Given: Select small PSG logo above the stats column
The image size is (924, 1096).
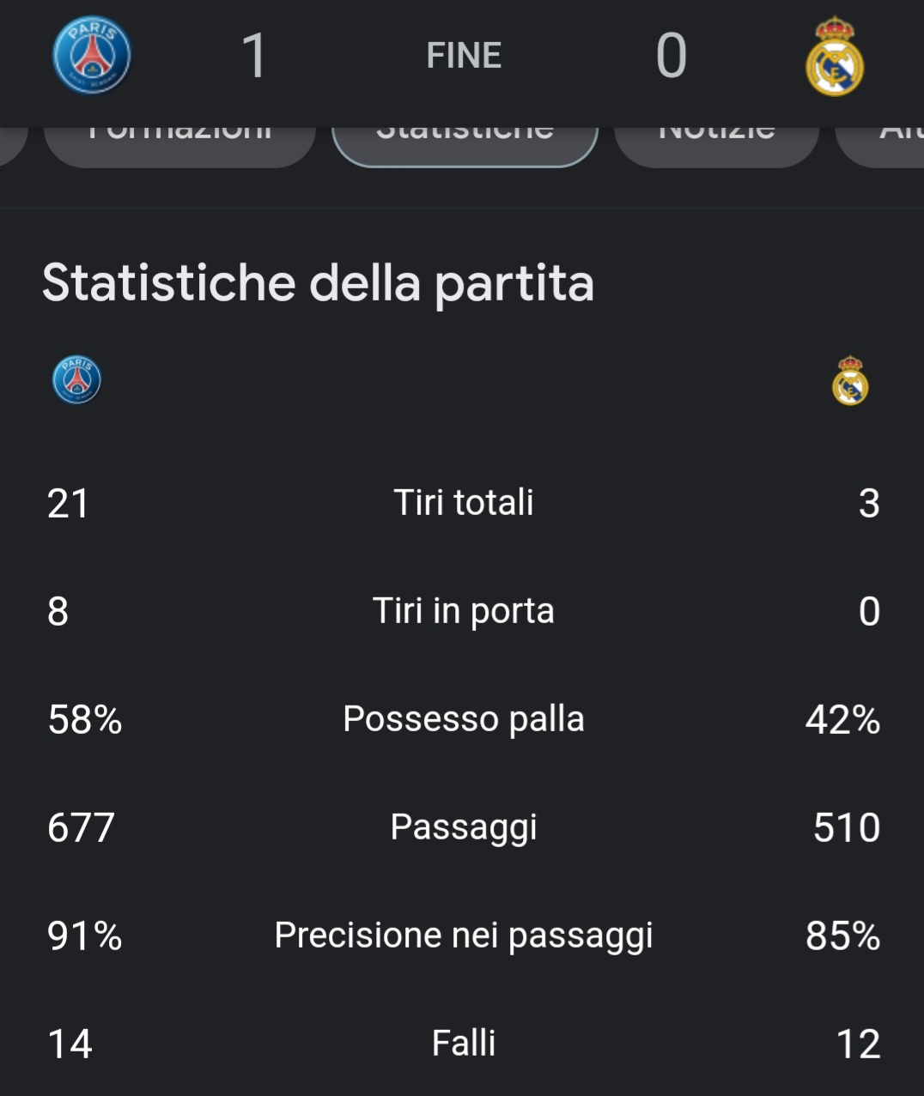Looking at the screenshot, I should pos(76,380).
